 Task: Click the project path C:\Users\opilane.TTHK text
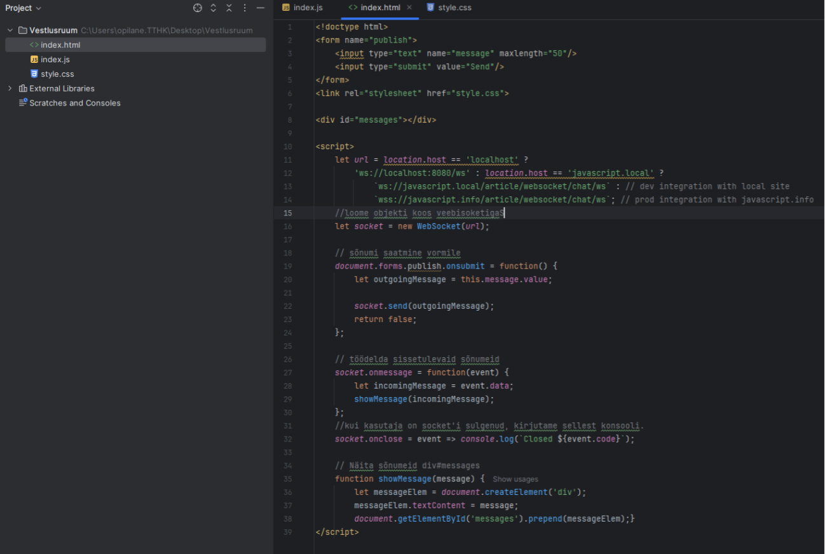(x=167, y=30)
